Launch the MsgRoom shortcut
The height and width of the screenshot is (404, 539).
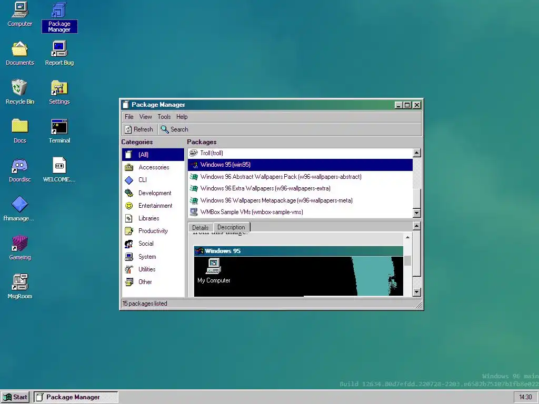pos(20,287)
